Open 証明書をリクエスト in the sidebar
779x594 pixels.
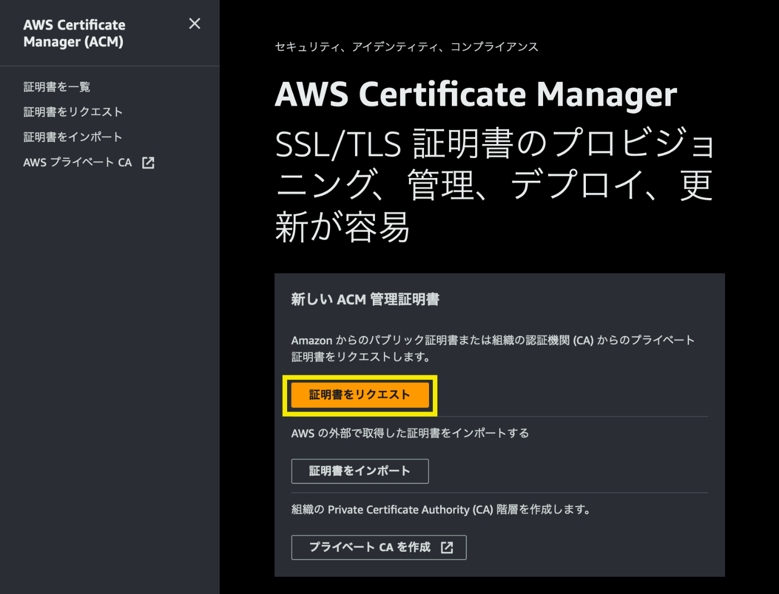click(x=73, y=112)
